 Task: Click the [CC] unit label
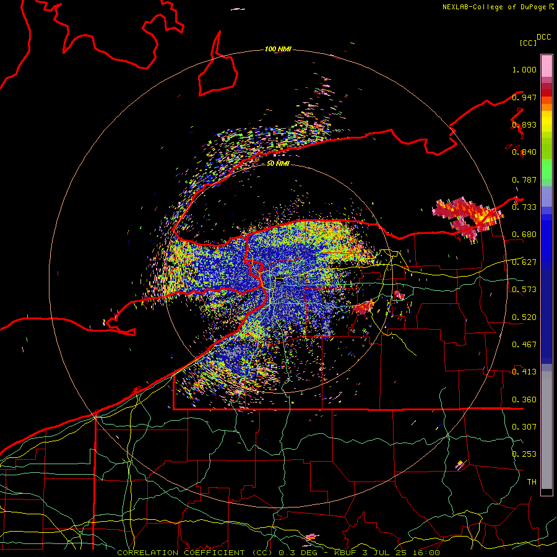[x=528, y=43]
